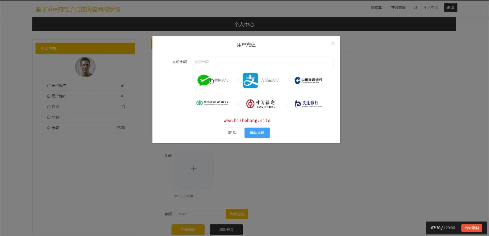Click the Alipay logo icon
This screenshot has width=489, height=236.
[250, 80]
